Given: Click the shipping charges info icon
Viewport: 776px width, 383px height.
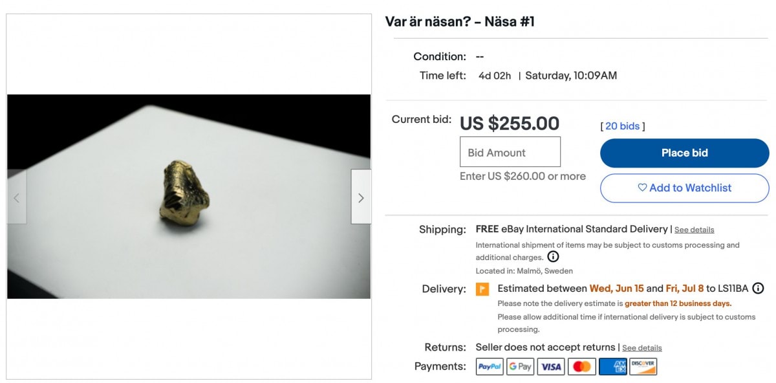Looking at the screenshot, I should pos(553,257).
